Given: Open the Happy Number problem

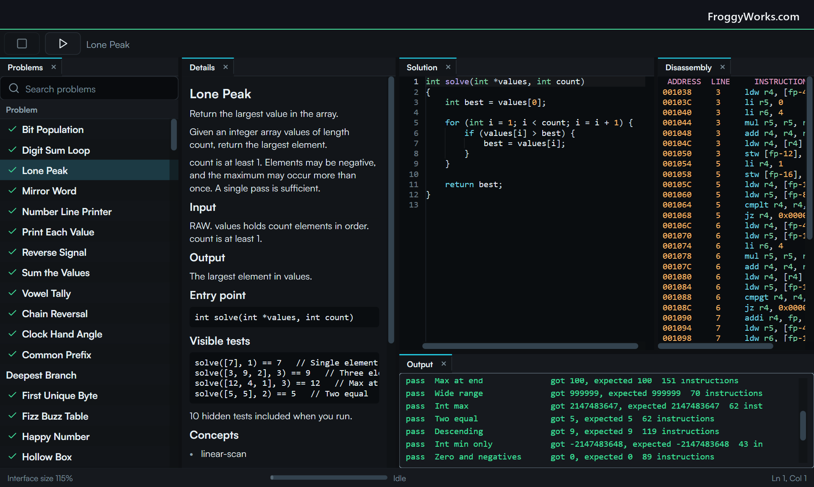Looking at the screenshot, I should [x=85, y=437].
